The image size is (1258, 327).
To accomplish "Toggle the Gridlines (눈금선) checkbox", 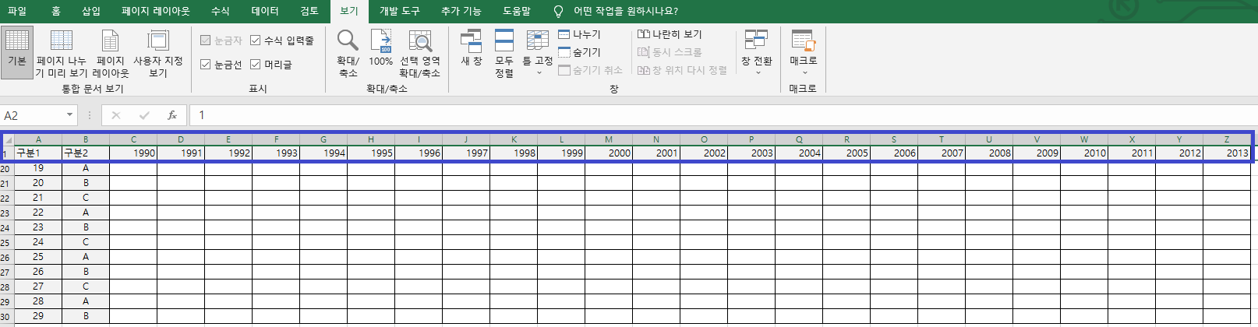I will pos(221,65).
